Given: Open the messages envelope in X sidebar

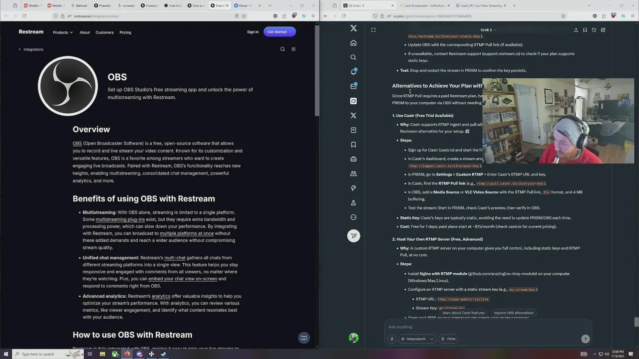Looking at the screenshot, I should (353, 86).
